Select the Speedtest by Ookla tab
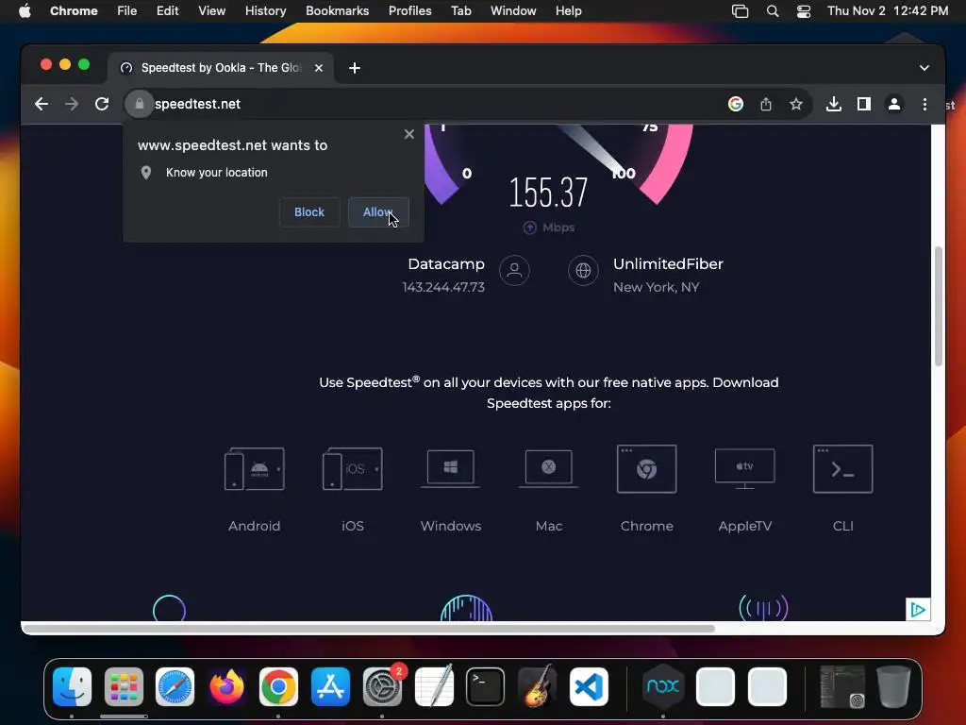Viewport: 966px width, 725px height. pyautogui.click(x=221, y=68)
